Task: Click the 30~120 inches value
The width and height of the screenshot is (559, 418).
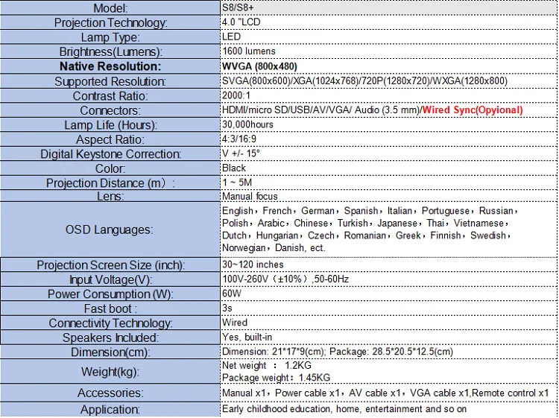Action: (253, 265)
